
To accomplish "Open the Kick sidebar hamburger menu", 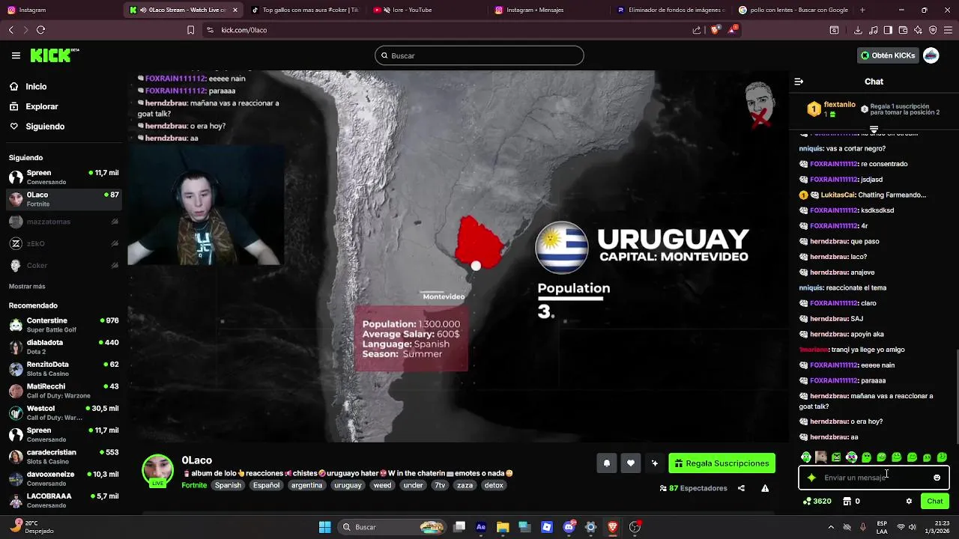I will [16, 55].
